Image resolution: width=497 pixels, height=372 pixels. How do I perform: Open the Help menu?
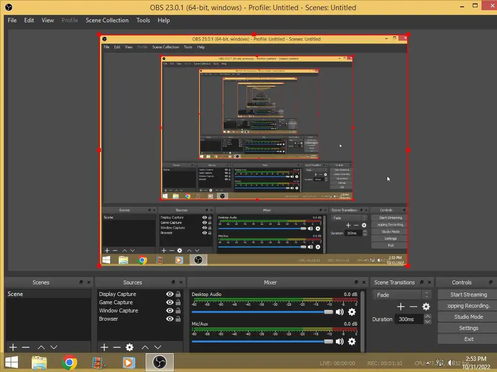click(164, 20)
